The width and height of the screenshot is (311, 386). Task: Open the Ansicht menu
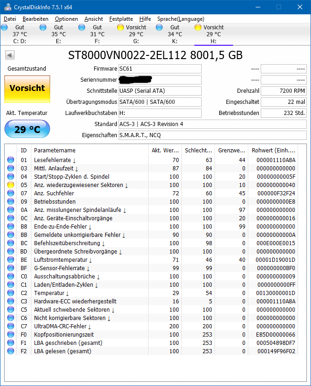click(x=94, y=19)
